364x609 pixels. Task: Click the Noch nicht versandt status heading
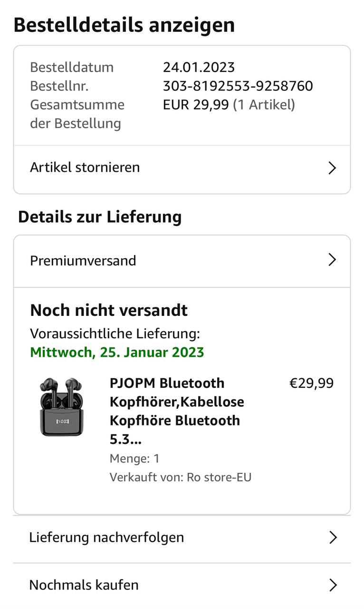pos(109,310)
